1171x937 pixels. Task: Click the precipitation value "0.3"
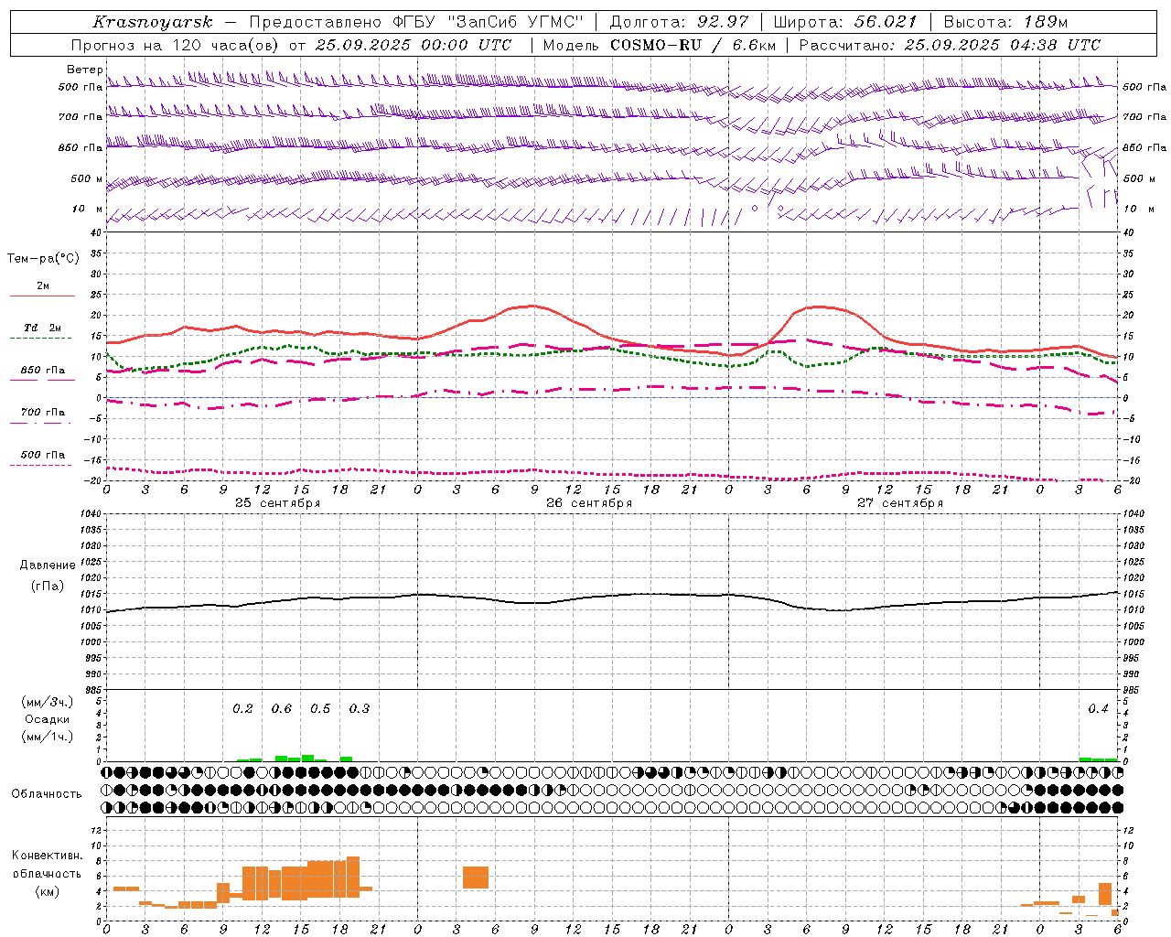click(x=360, y=709)
